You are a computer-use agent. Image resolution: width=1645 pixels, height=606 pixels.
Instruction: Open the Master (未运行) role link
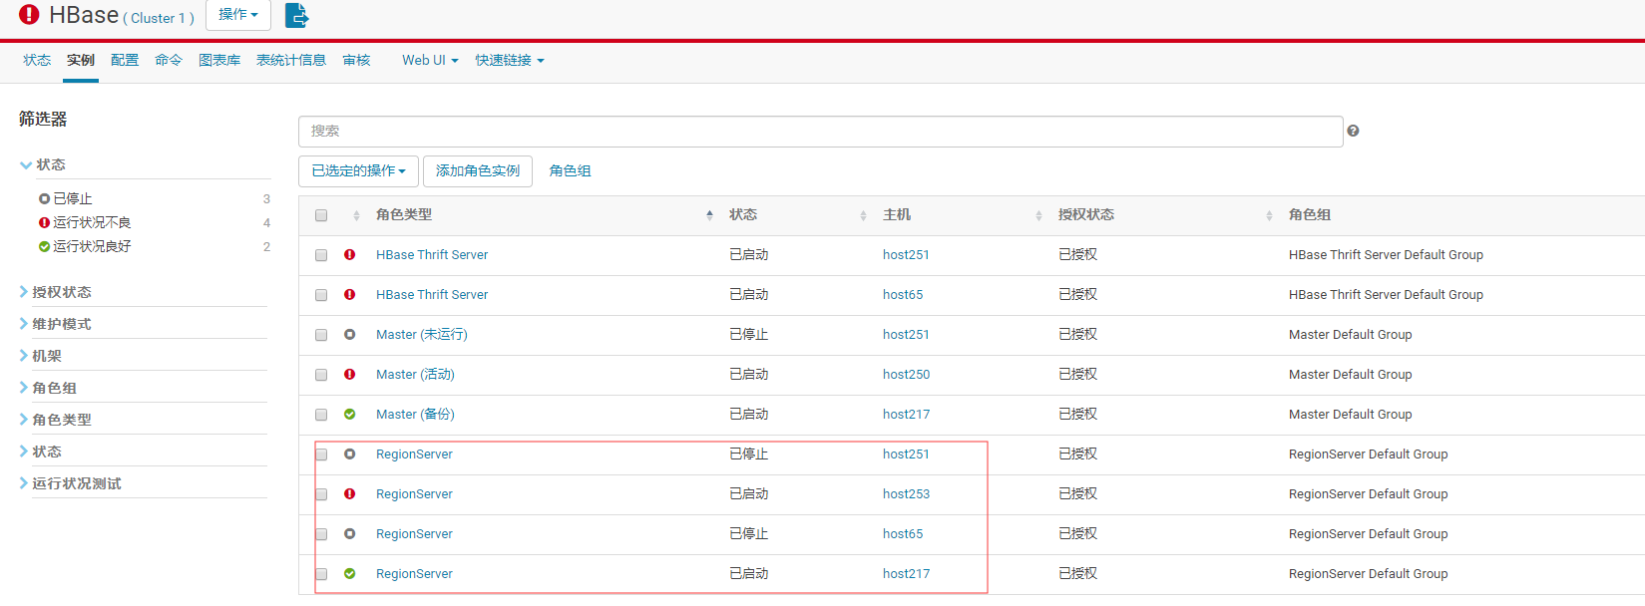(422, 334)
